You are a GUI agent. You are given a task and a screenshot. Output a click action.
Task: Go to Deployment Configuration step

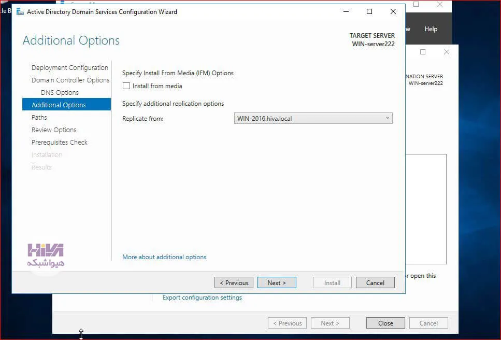pyautogui.click(x=69, y=68)
